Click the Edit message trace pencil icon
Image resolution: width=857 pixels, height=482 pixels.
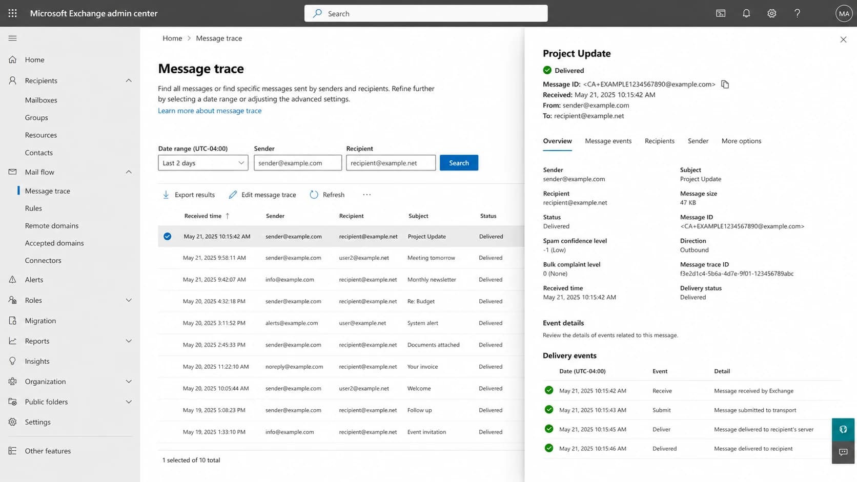233,195
